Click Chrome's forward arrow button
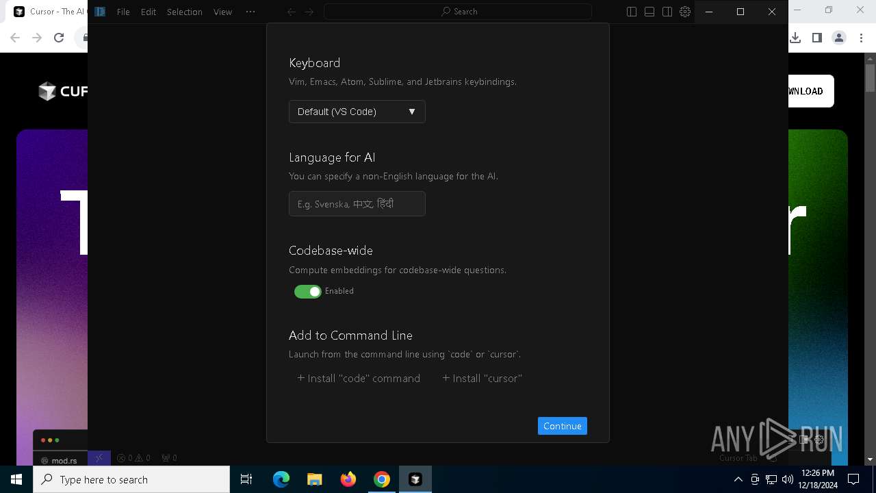The height and width of the screenshot is (493, 876). 37,38
